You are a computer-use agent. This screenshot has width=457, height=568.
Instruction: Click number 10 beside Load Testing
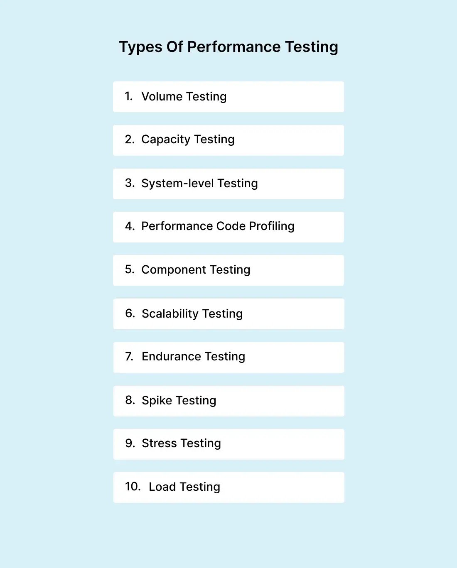tap(133, 487)
